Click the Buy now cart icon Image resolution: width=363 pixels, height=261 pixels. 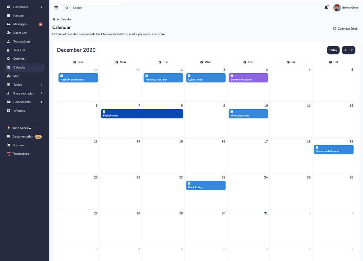pyautogui.click(x=9, y=145)
